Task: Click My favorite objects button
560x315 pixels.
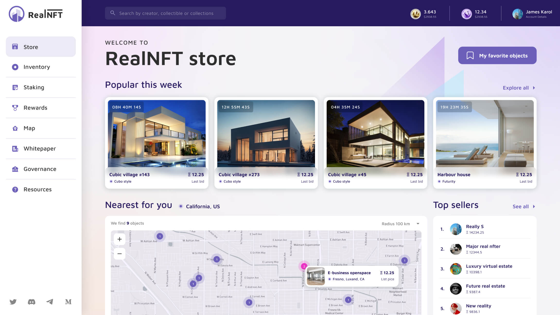Action: [x=497, y=55]
